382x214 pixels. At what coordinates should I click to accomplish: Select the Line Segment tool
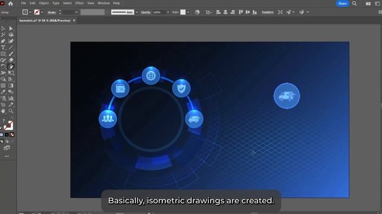11,48
